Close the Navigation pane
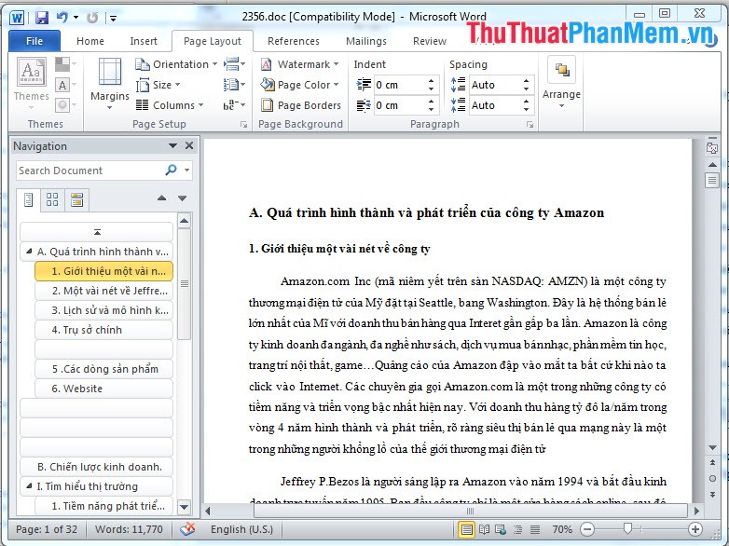 [x=189, y=145]
